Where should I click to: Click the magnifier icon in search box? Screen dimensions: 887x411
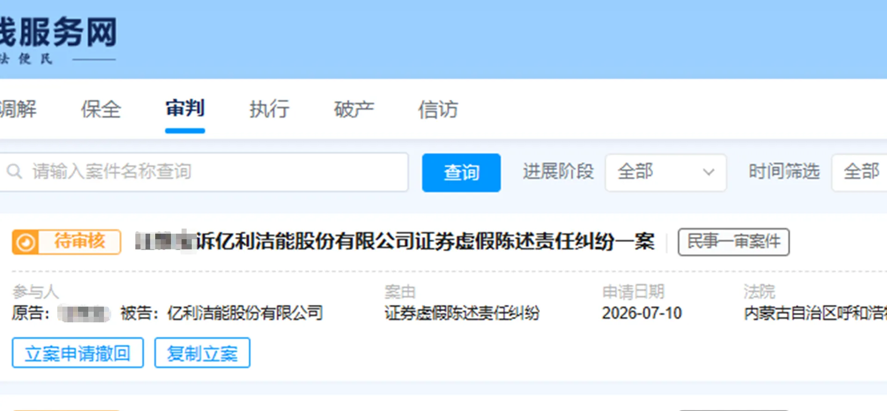(x=14, y=171)
